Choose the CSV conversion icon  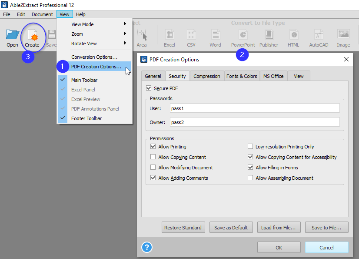(x=191, y=34)
